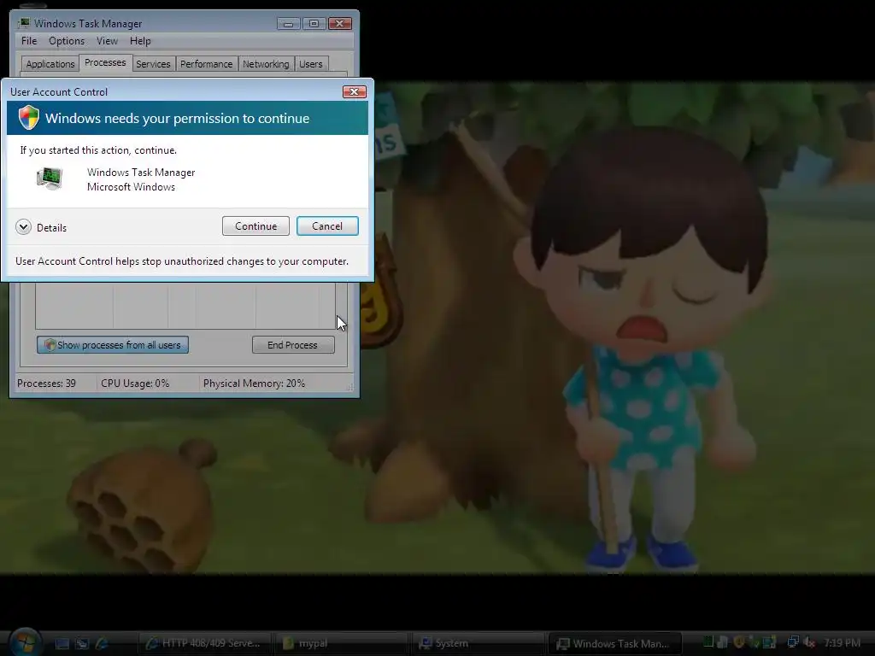Click Continue in the User Account Control dialog
This screenshot has height=656, width=875.
tap(255, 225)
